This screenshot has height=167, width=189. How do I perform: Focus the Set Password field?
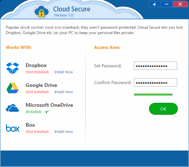point(155,66)
